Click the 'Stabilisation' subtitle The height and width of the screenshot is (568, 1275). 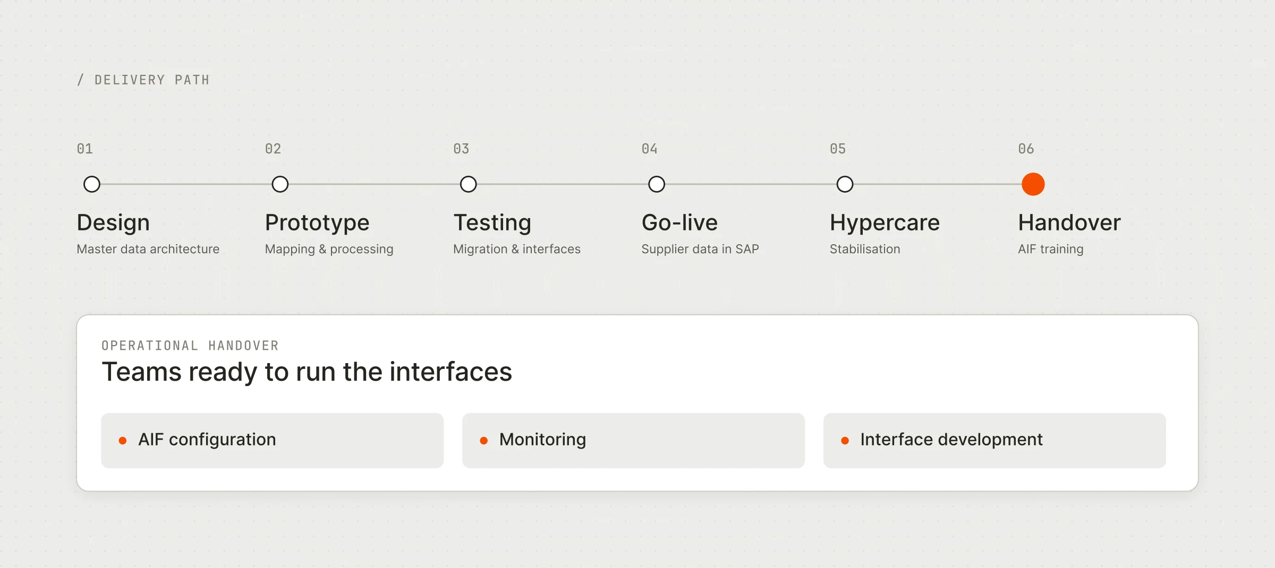(x=865, y=249)
